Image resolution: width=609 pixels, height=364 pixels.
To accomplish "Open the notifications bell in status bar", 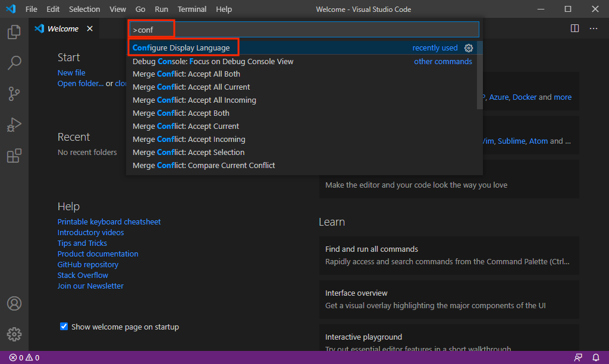I will coord(596,357).
